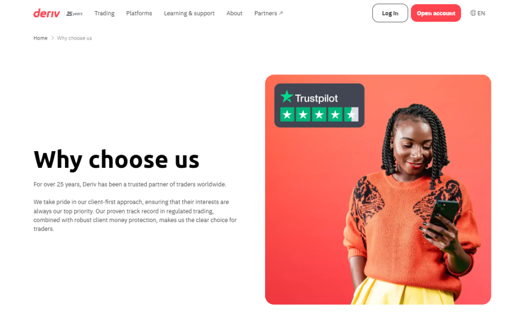Open the Learning & support menu
Screen dimensions: 520x331
(189, 13)
